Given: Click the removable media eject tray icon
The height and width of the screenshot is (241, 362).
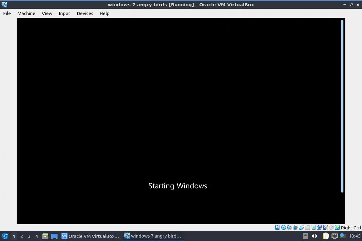Looking at the screenshot, I should [x=305, y=236].
